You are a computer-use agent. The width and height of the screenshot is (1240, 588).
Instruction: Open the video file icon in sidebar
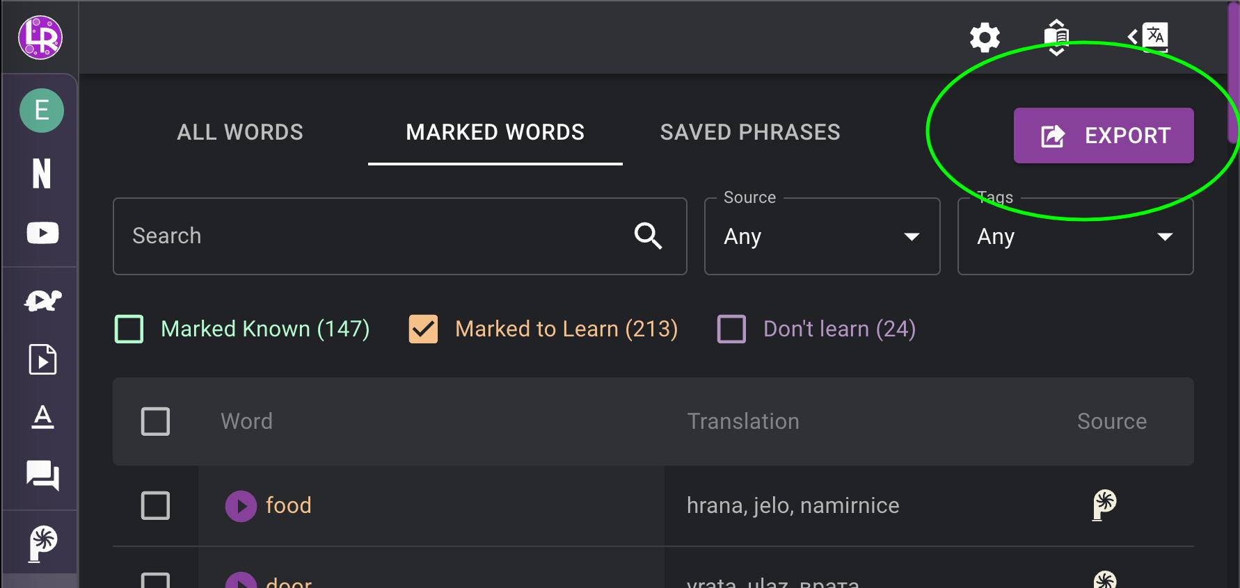(x=42, y=359)
